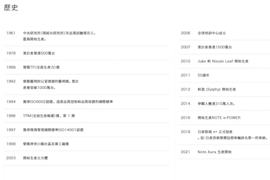Select the year 2016
This screenshot has width=270, height=180.
click(x=185, y=118)
